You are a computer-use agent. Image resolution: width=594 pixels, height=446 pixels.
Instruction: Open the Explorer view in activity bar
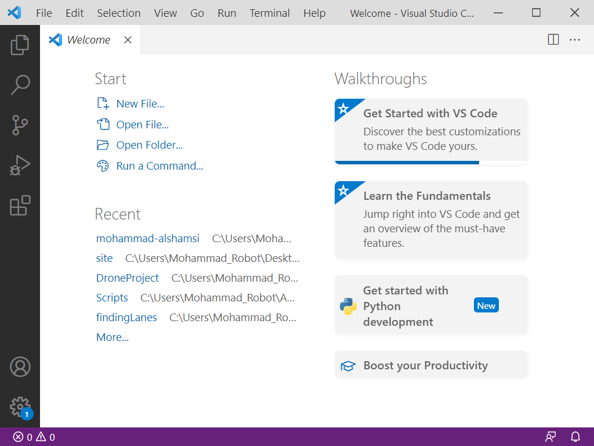[x=20, y=45]
